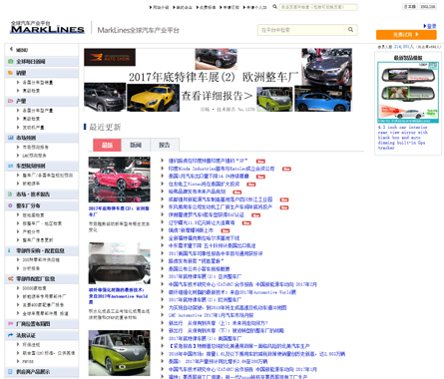Switch to the 报告 reports tab

point(165,145)
